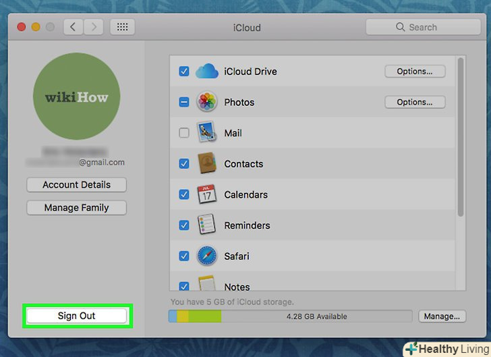Click the Photos pinwheel icon
Screen dimensions: 491x357
pyautogui.click(x=206, y=103)
